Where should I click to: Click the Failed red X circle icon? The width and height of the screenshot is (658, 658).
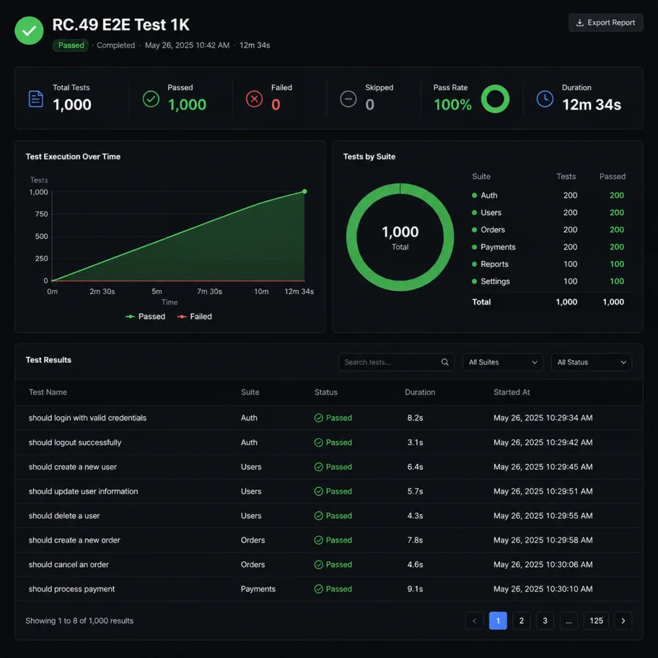254,99
